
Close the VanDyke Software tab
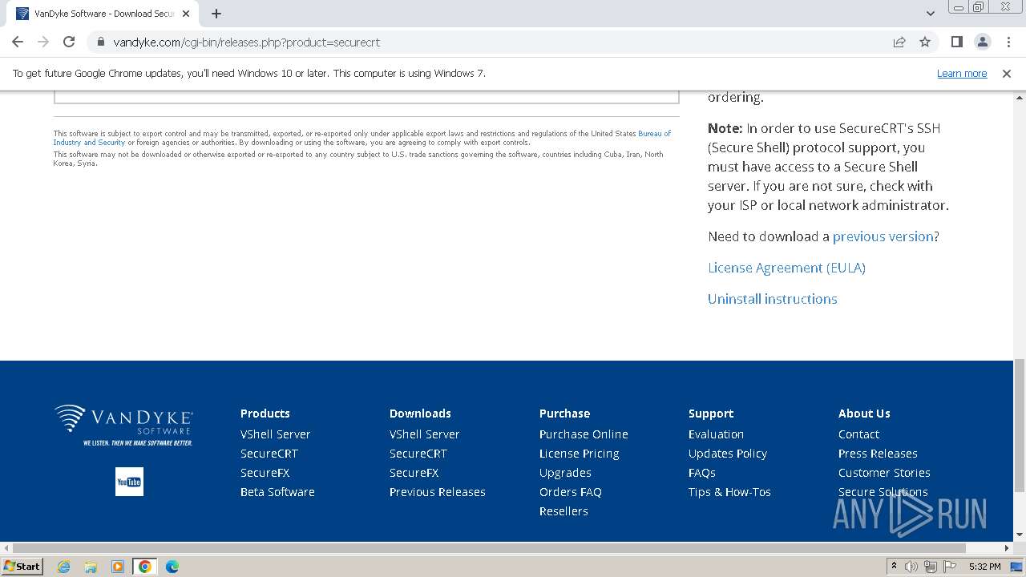pyautogui.click(x=186, y=14)
